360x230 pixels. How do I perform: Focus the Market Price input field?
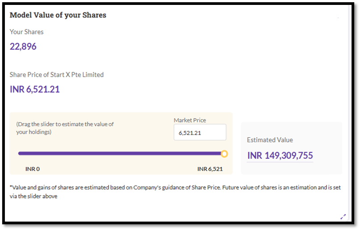coord(200,133)
